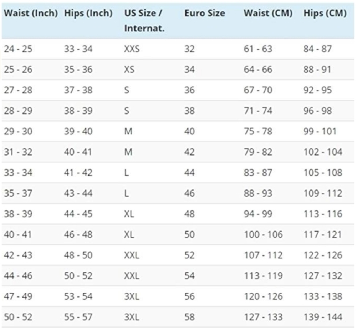The image size is (357, 335).
Task: Click waist inch value 33 - 34
Action: tap(18, 173)
